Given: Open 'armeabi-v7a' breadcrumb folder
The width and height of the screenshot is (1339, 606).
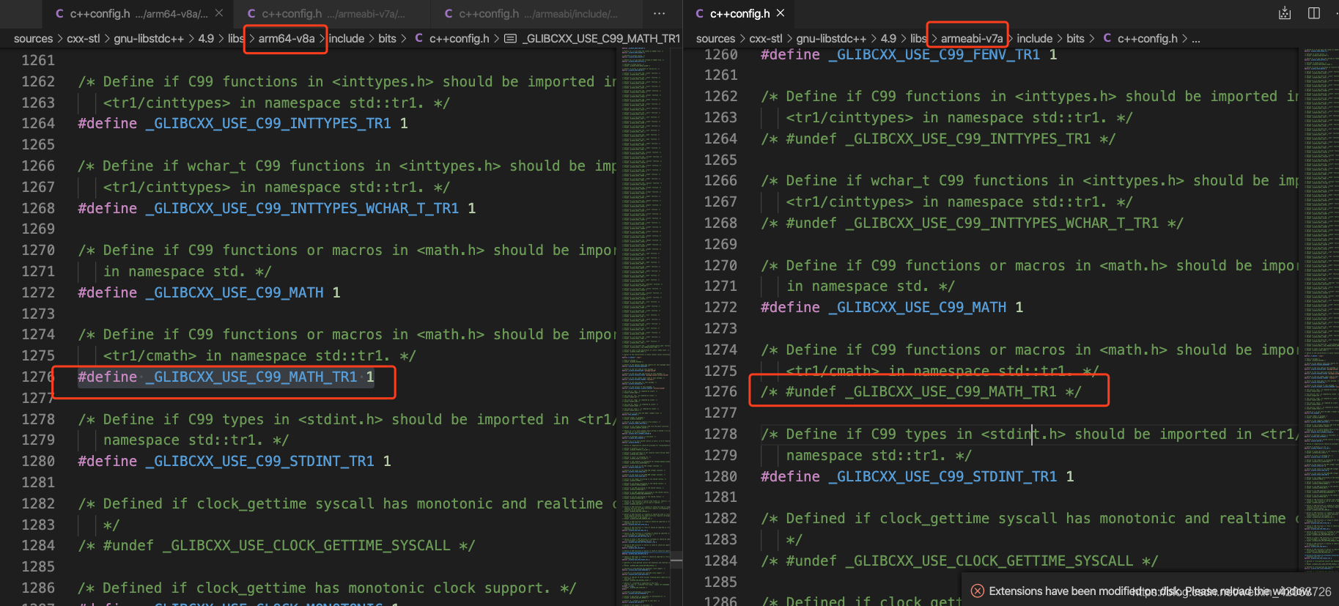Looking at the screenshot, I should 972,38.
